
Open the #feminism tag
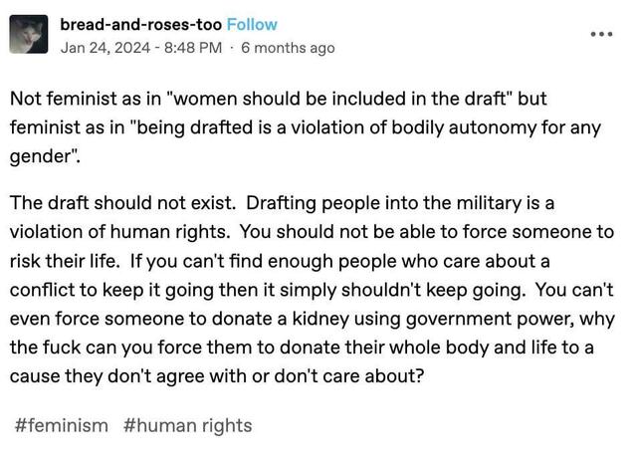[x=62, y=425]
